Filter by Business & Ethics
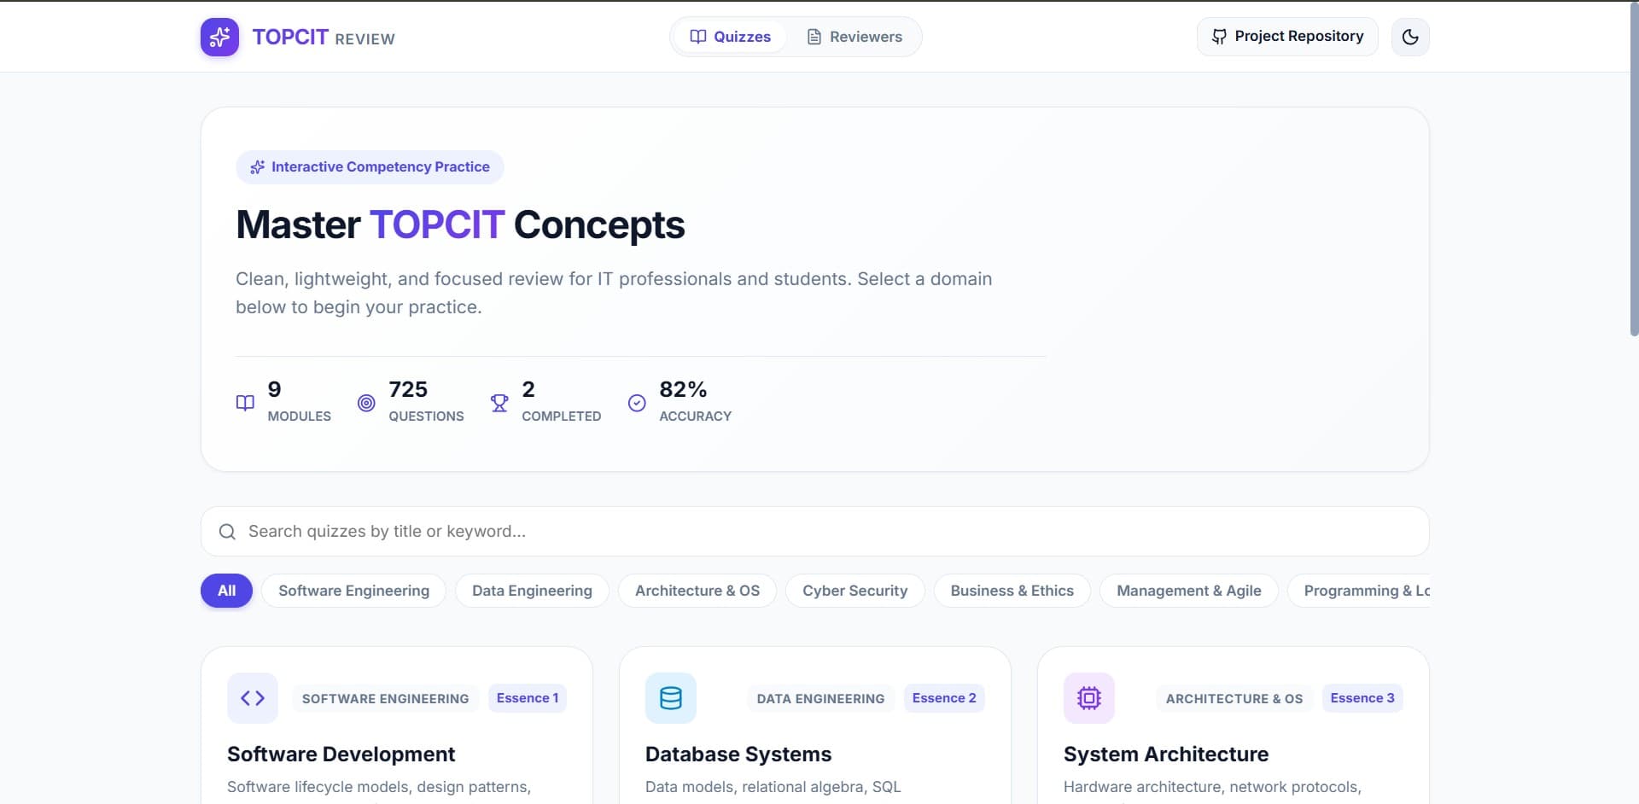This screenshot has height=804, width=1639. [1012, 591]
